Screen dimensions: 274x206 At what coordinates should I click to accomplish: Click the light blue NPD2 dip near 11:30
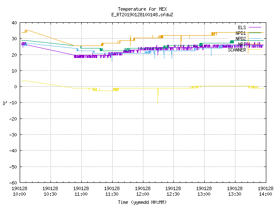(x=112, y=58)
